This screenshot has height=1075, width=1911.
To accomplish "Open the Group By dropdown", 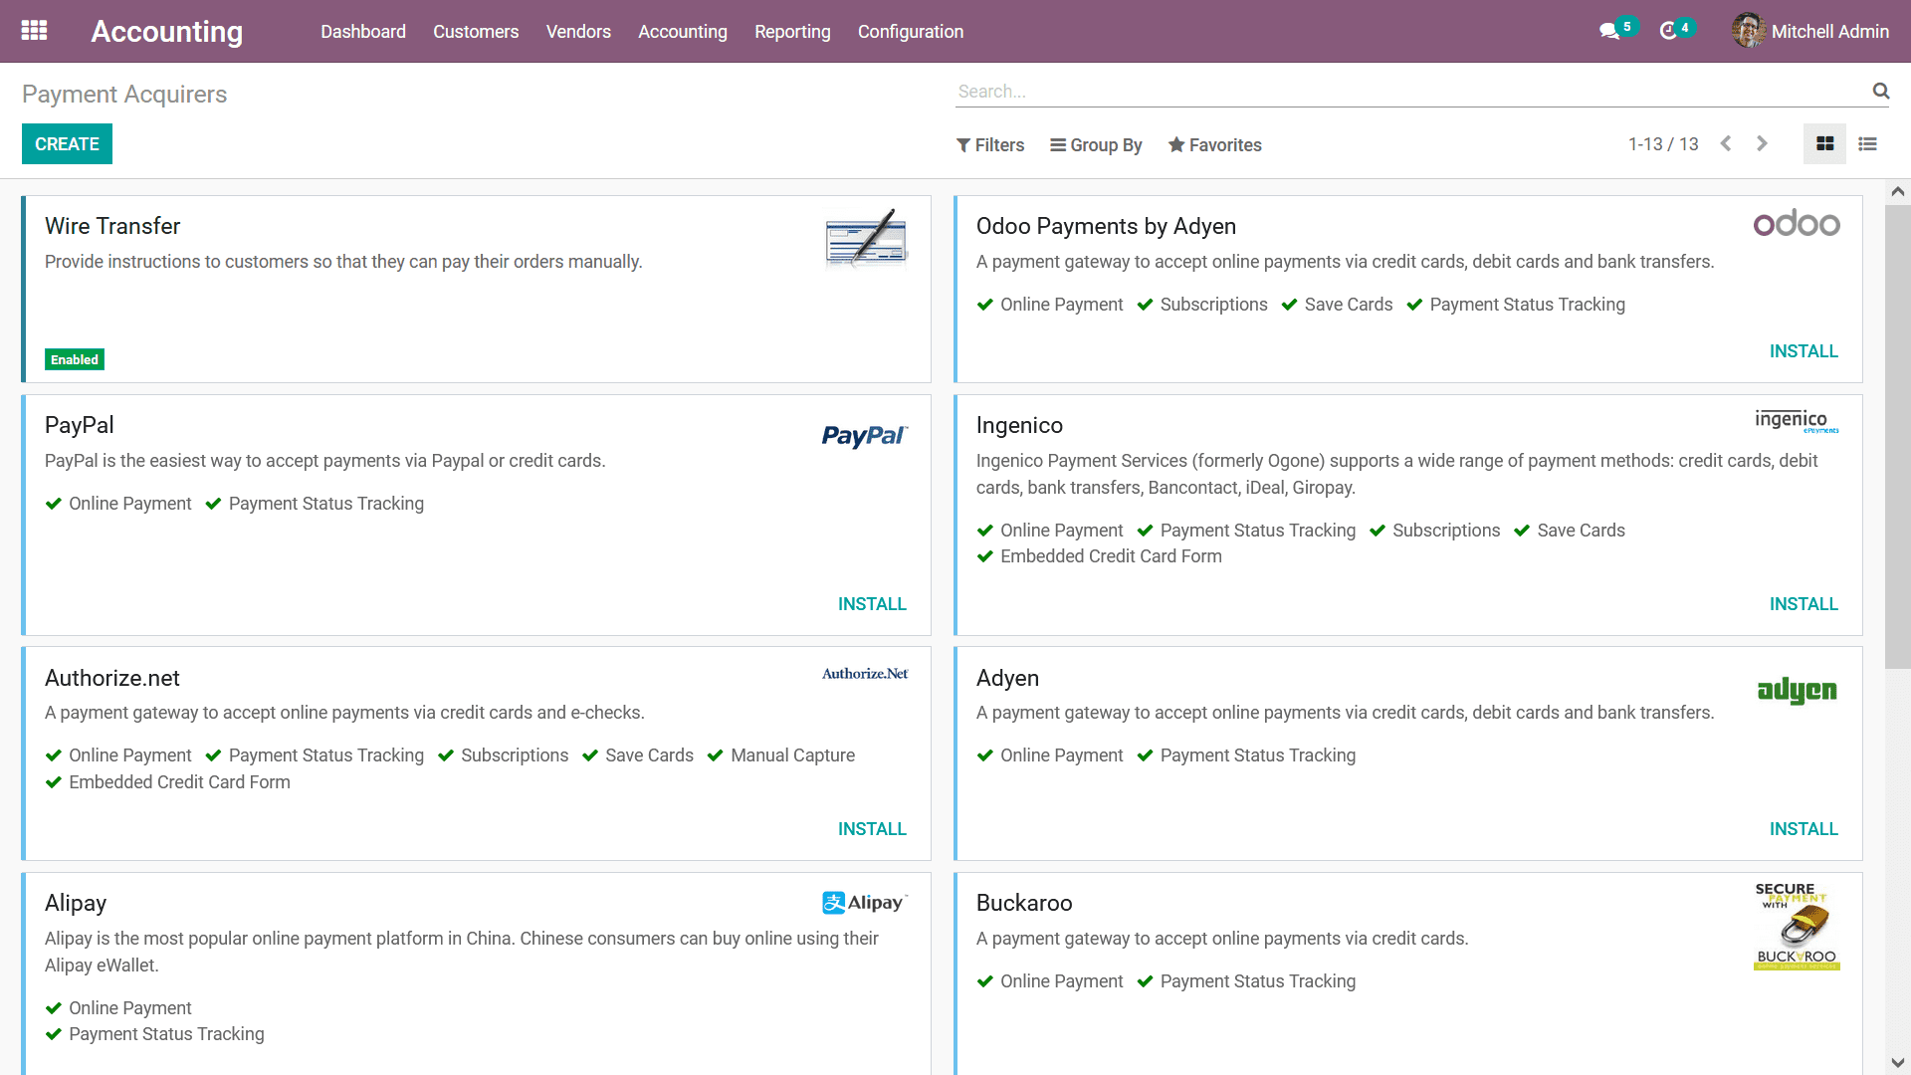I will (1096, 145).
